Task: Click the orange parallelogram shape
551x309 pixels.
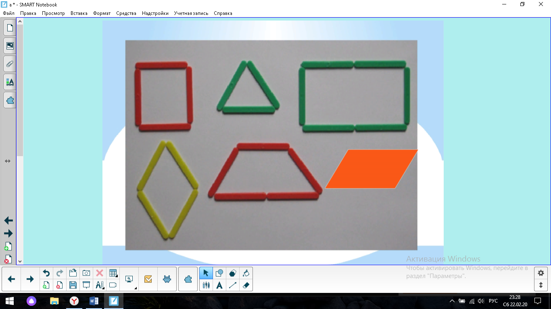Action: tap(371, 169)
